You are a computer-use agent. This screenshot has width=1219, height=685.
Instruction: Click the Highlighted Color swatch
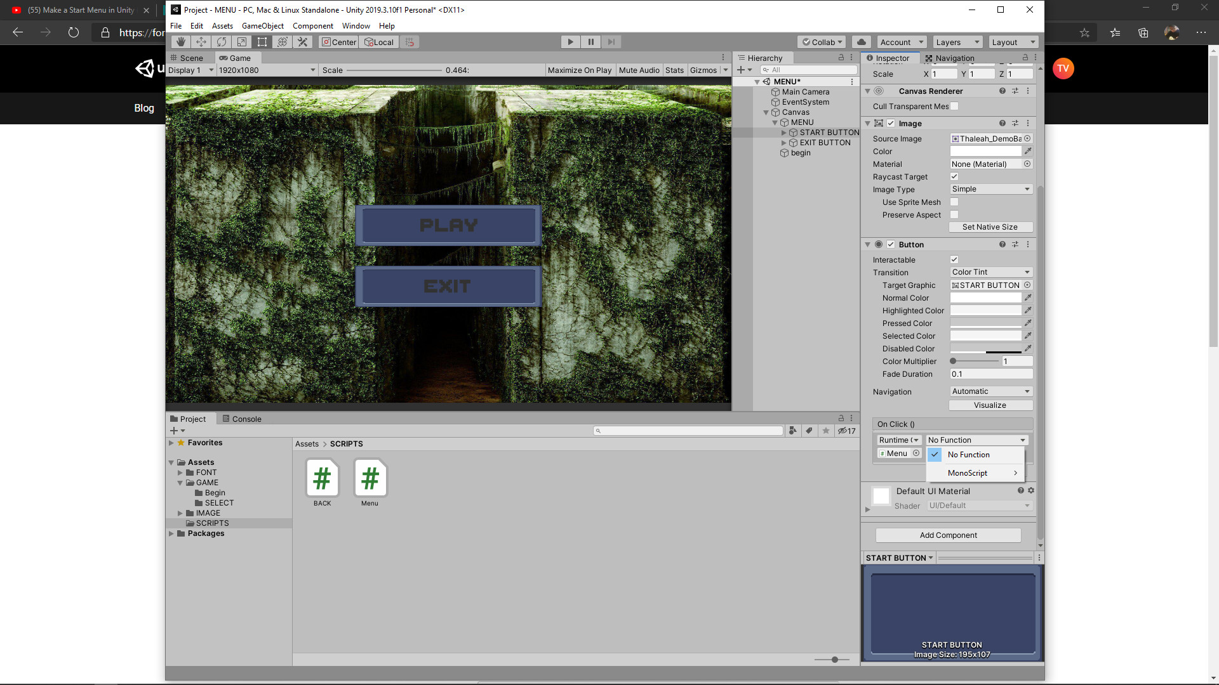[x=985, y=310]
